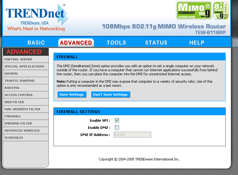
Task: Go to the STATUS tab
Action: (156, 43)
